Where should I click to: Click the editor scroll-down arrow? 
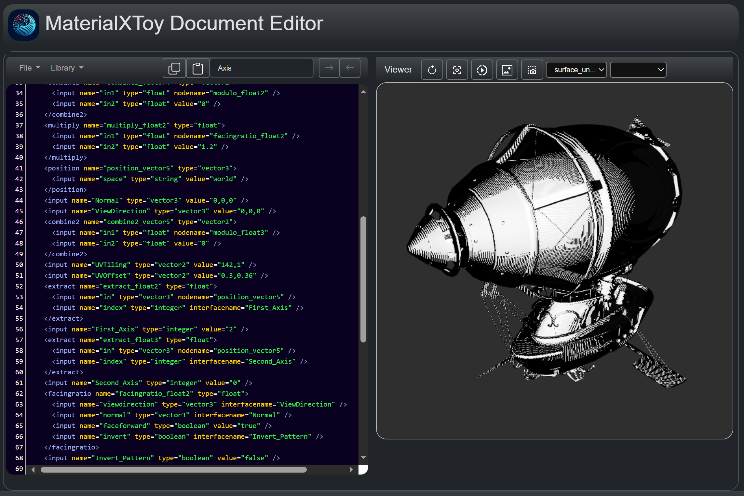(x=363, y=457)
